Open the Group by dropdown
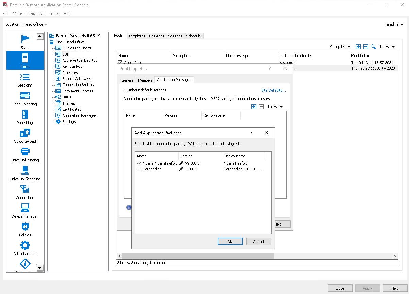409x294 pixels. pyautogui.click(x=340, y=47)
